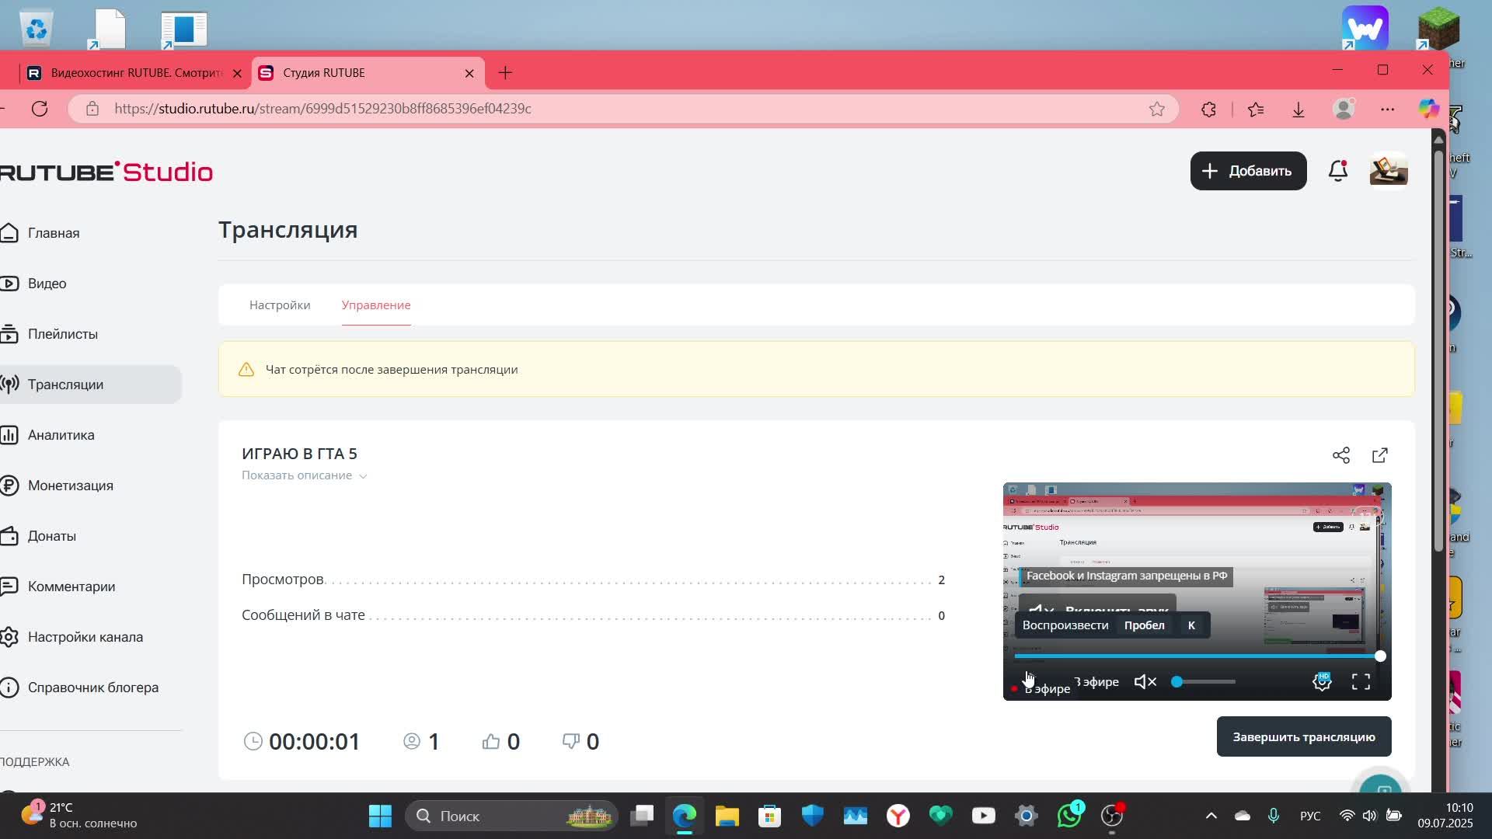This screenshot has height=839, width=1492.
Task: Click the channel avatar in header
Action: point(1389,171)
